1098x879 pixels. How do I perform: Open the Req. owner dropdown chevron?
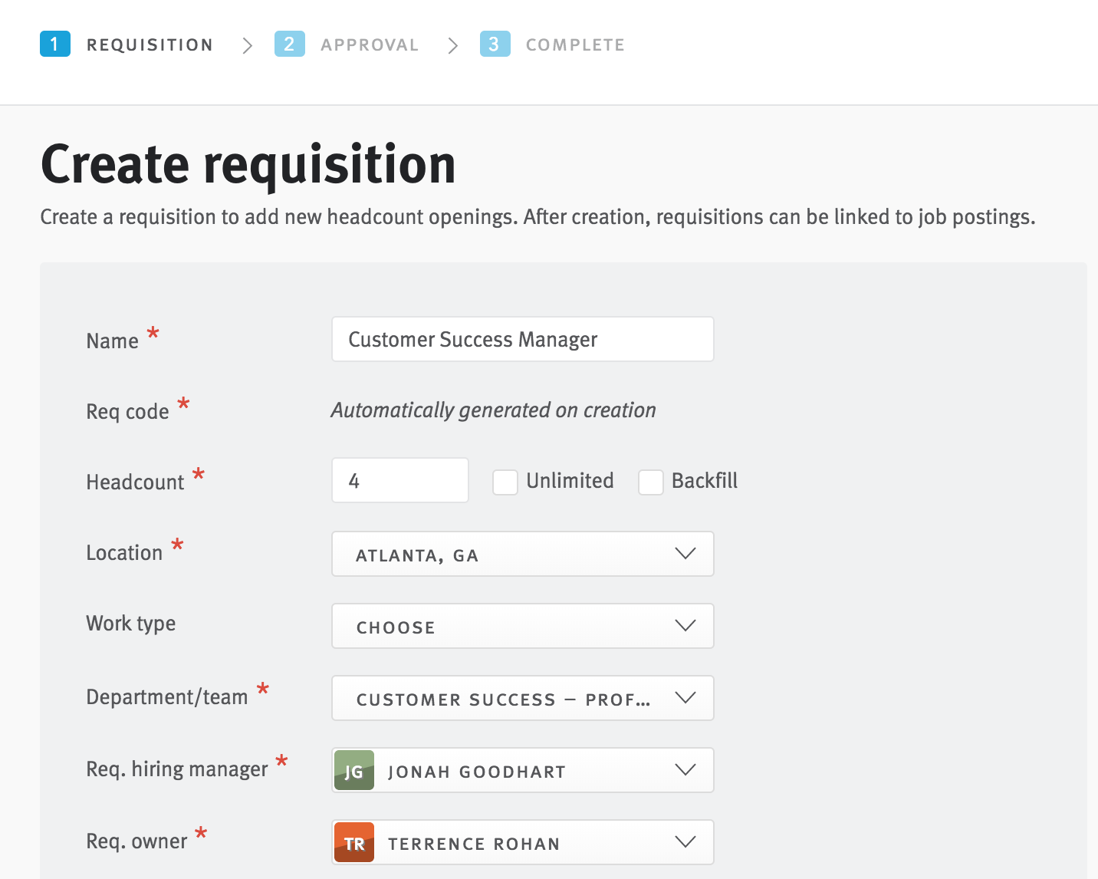click(685, 842)
